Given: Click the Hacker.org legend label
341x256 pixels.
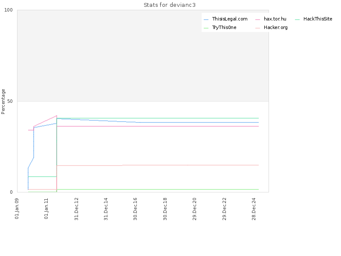Looking at the screenshot, I should pos(275,28).
